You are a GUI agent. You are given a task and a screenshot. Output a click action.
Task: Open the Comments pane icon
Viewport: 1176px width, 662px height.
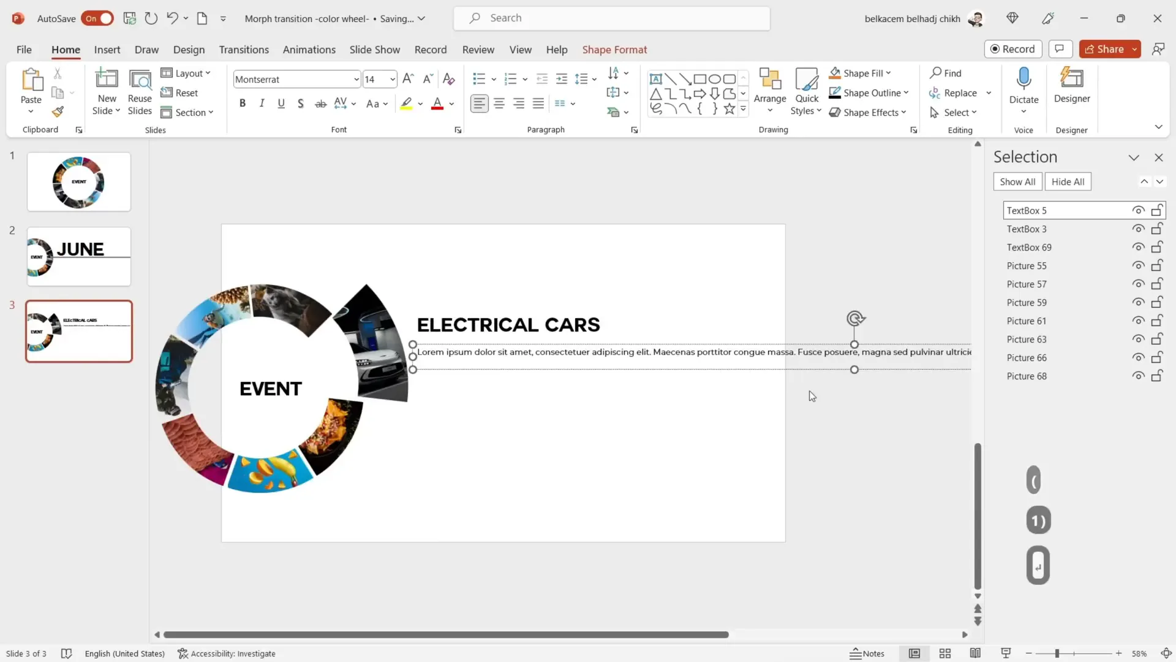(1060, 49)
